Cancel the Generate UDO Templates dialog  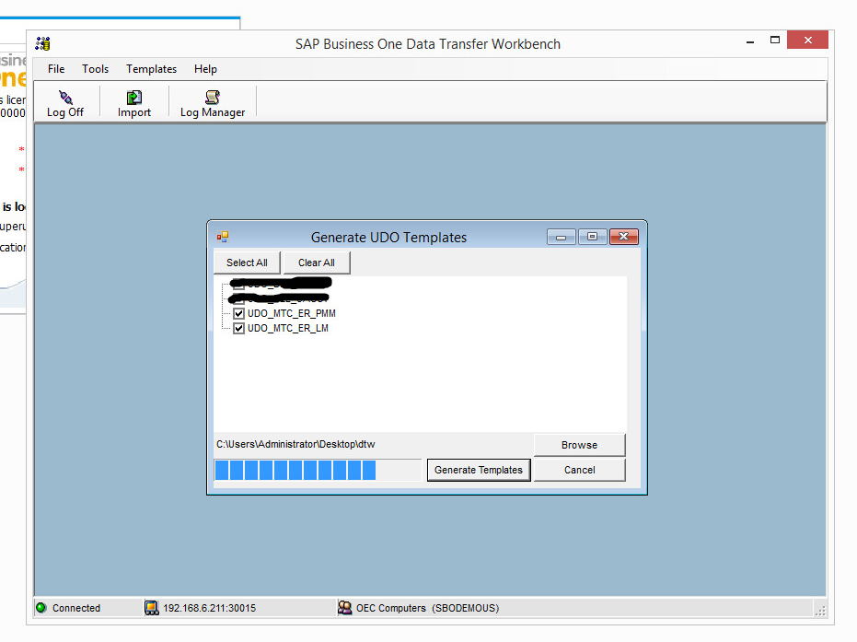point(579,470)
